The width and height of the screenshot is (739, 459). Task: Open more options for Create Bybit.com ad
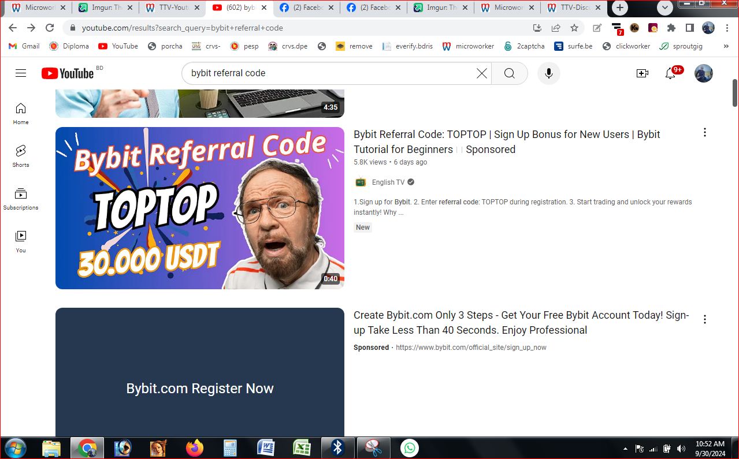point(704,319)
